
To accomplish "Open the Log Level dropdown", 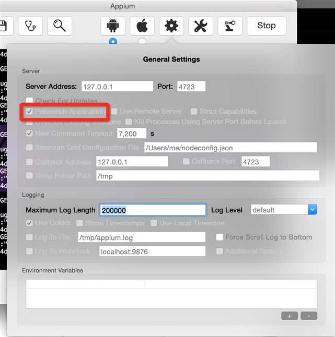I will [313, 210].
